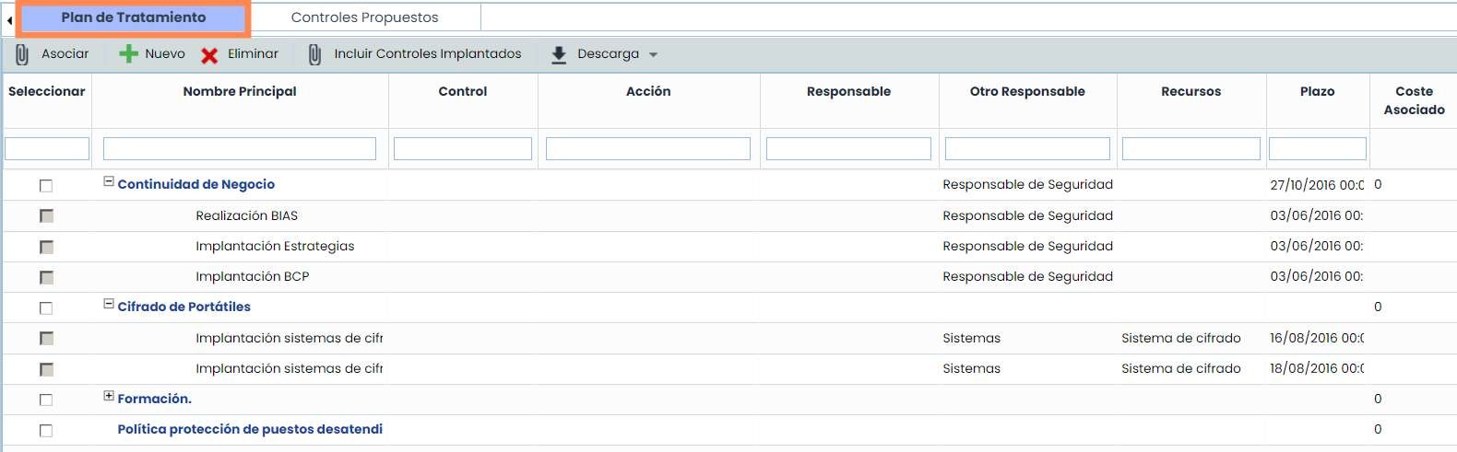The width and height of the screenshot is (1457, 452).
Task: Click the Nombre Principal filter field
Action: [x=240, y=148]
